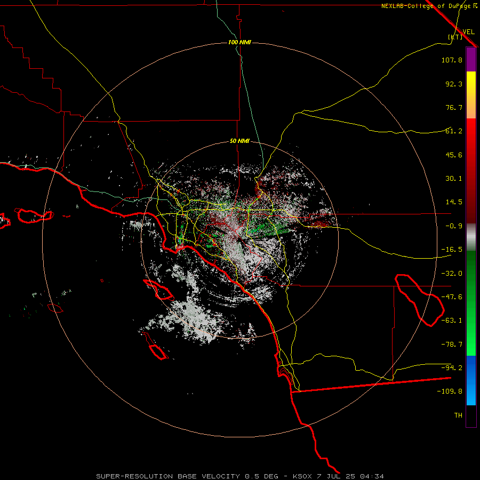The height and width of the screenshot is (480, 480).
Task: Click the -16.5 value on velocity scale
Action: [x=452, y=250]
